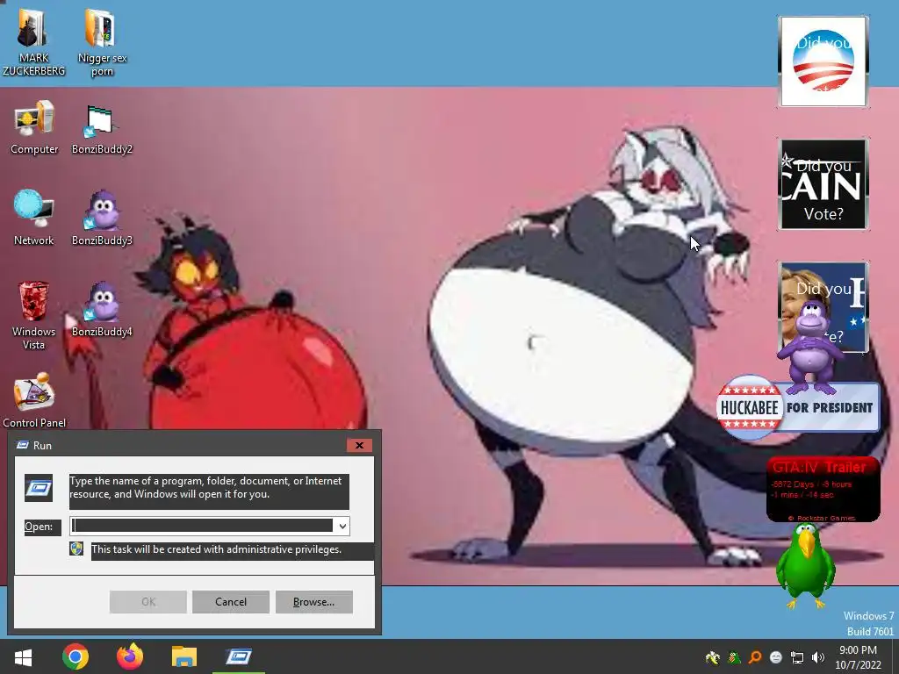Click the 'Open:' label in Run dialog
The height and width of the screenshot is (674, 899).
(39, 527)
